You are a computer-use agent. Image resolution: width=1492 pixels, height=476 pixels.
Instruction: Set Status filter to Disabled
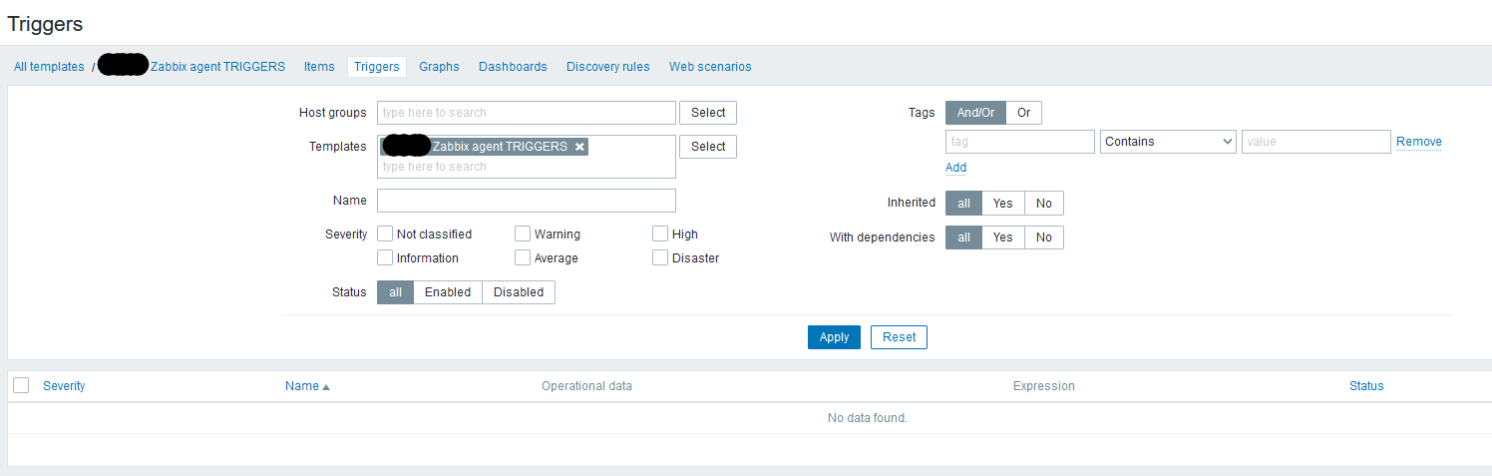(x=519, y=292)
